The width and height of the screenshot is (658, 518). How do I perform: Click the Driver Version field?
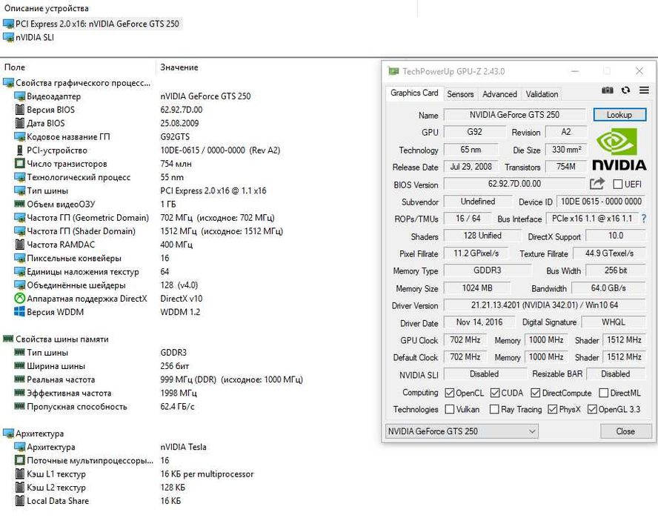point(545,305)
